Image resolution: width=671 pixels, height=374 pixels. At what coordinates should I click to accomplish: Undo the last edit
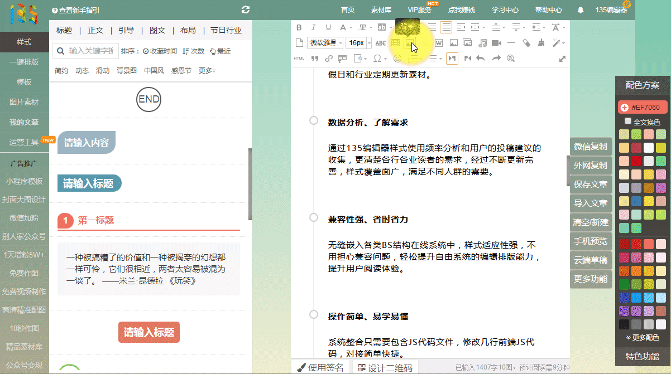tap(481, 59)
